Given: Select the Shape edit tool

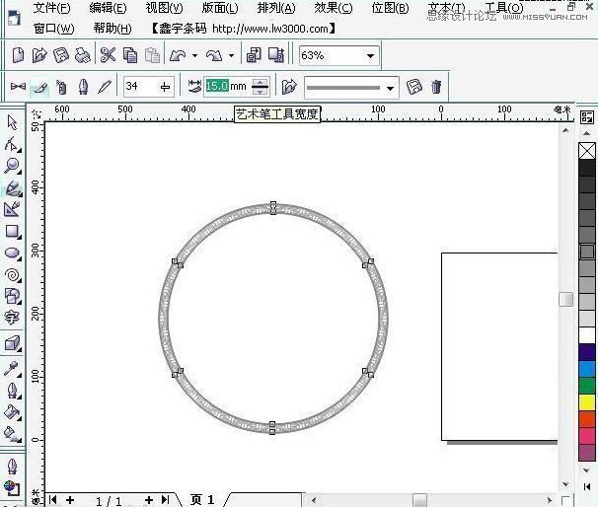Looking at the screenshot, I should [x=12, y=144].
